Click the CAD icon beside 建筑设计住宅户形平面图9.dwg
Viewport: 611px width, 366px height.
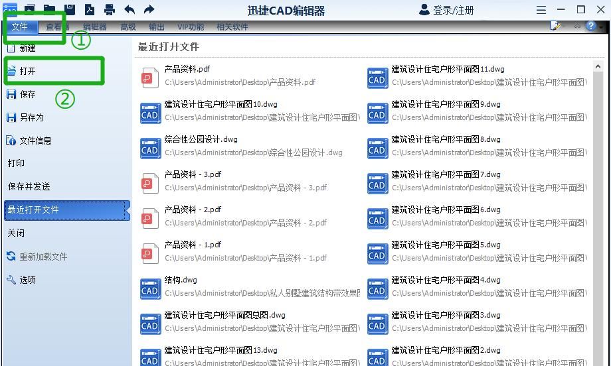(378, 113)
